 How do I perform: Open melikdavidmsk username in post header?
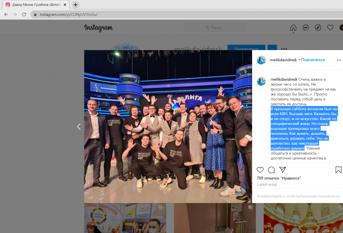pos(283,60)
